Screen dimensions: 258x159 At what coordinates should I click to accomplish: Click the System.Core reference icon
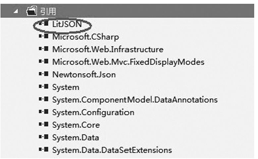(44, 124)
